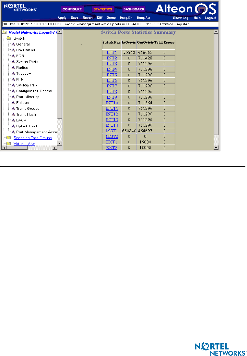Open the EXT2 port link
The image size is (247, 356).
pos(112,147)
